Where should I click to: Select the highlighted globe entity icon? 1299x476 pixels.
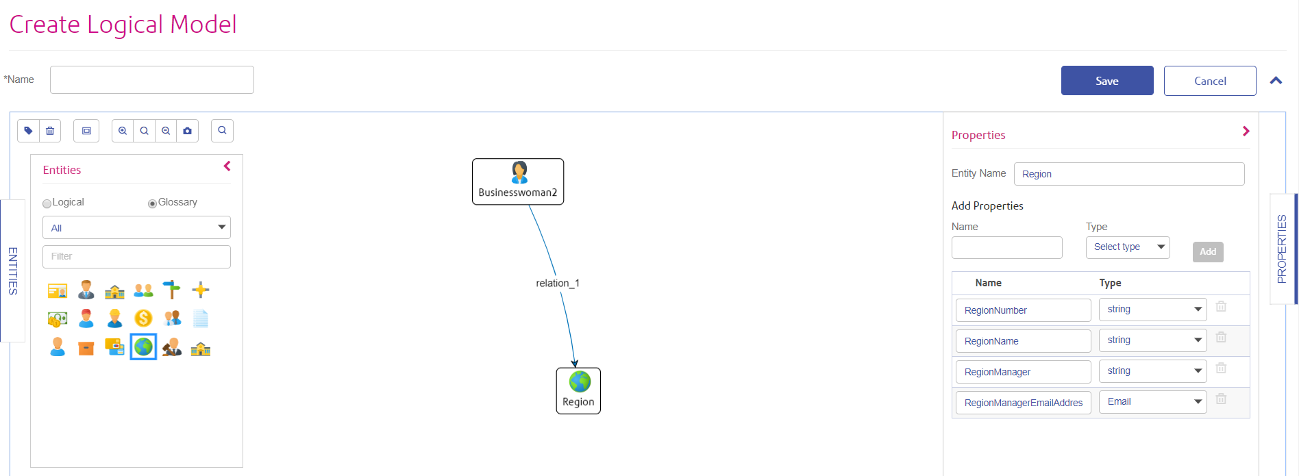(x=143, y=347)
